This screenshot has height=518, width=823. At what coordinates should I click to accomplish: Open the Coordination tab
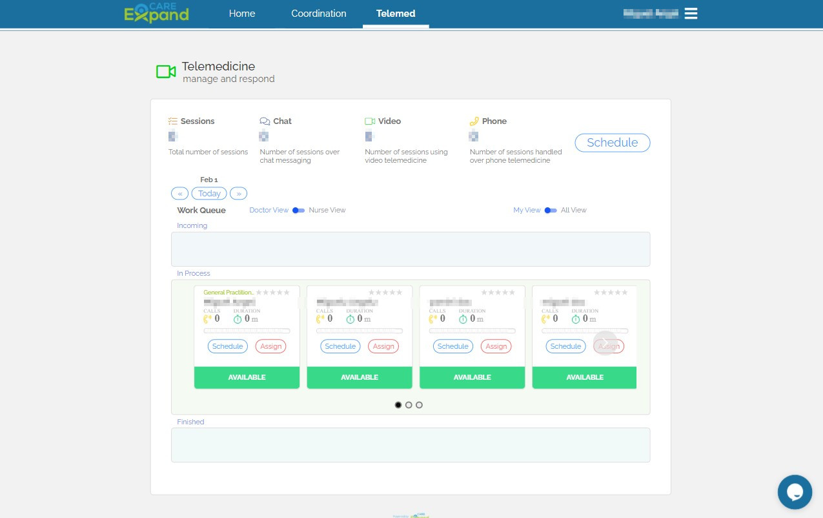point(318,14)
